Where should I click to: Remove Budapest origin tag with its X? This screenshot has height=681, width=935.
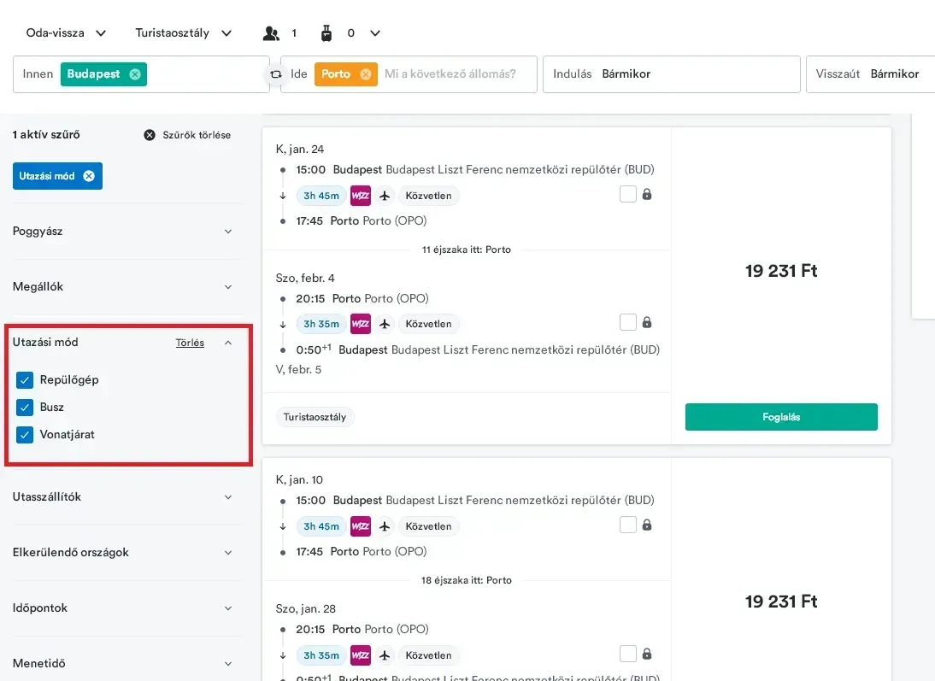pyautogui.click(x=135, y=74)
